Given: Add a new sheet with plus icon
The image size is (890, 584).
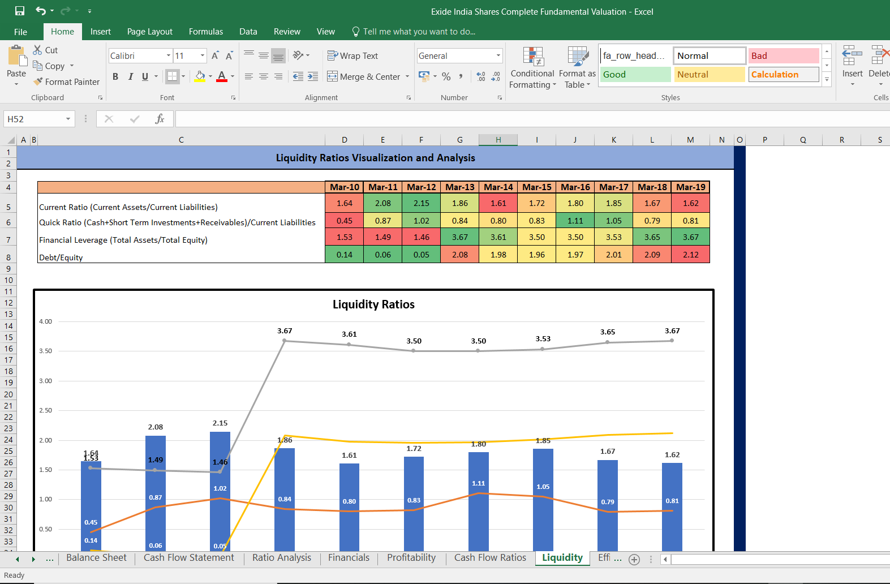Looking at the screenshot, I should 634,560.
